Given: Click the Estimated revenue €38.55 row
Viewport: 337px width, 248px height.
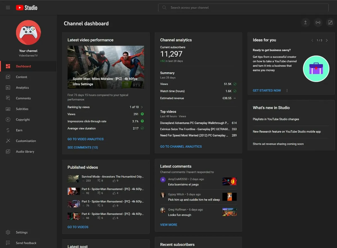Looking at the screenshot, I should pos(198,98).
